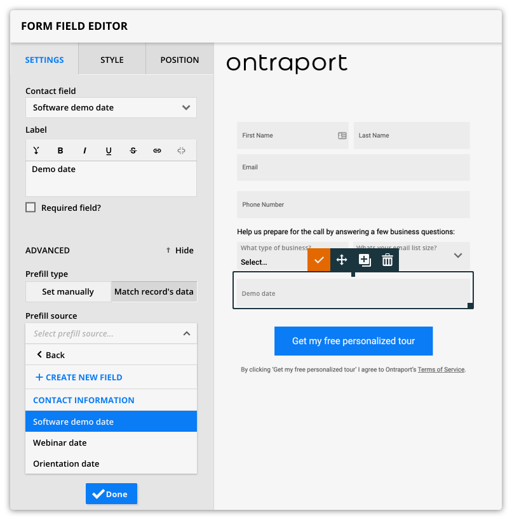Click the move element arrows icon

(342, 260)
